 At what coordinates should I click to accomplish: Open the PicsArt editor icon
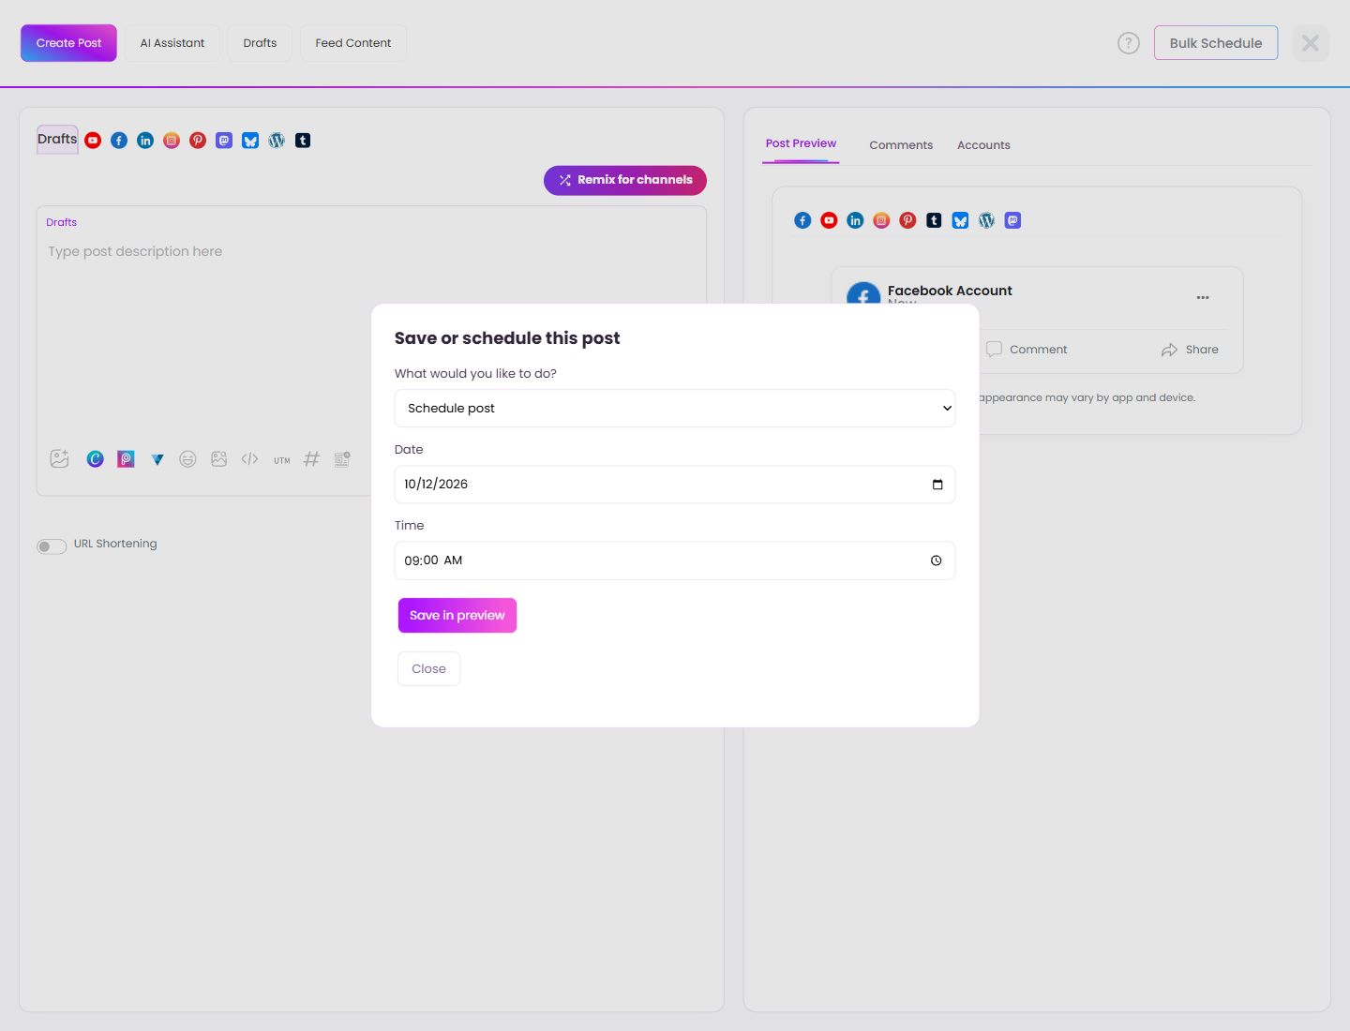pyautogui.click(x=126, y=459)
